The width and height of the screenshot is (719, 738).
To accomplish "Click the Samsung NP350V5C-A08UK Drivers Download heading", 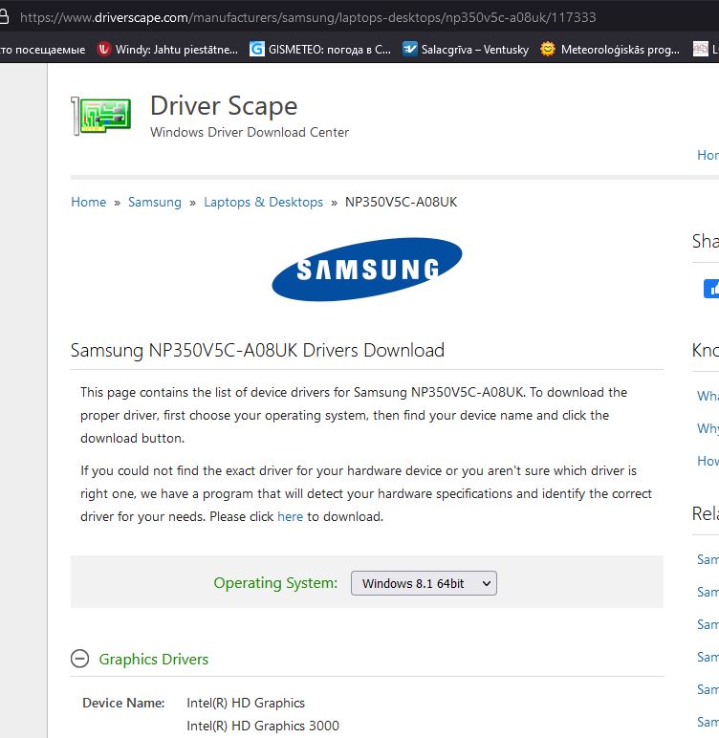I will tap(257, 350).
